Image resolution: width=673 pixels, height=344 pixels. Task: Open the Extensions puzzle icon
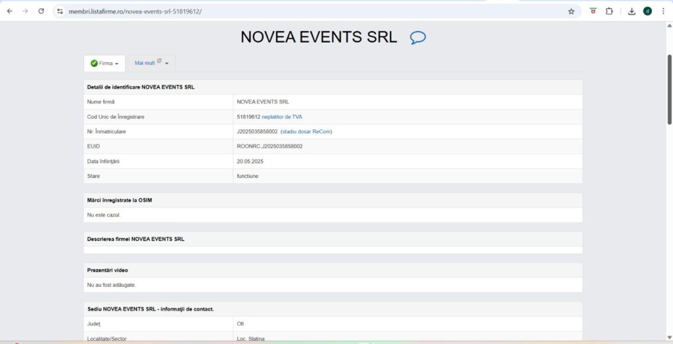[x=609, y=12]
